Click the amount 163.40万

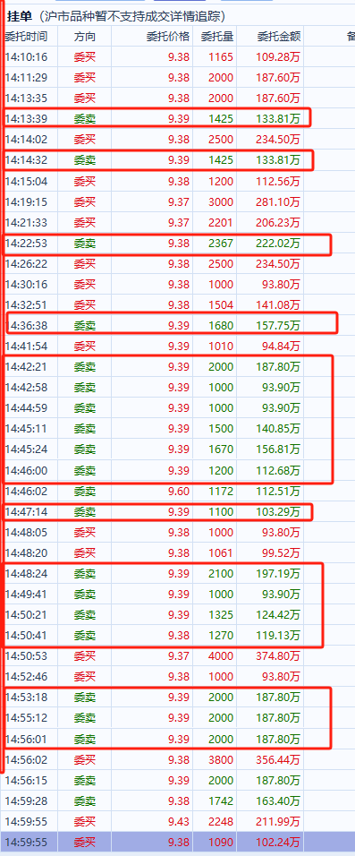pyautogui.click(x=278, y=801)
